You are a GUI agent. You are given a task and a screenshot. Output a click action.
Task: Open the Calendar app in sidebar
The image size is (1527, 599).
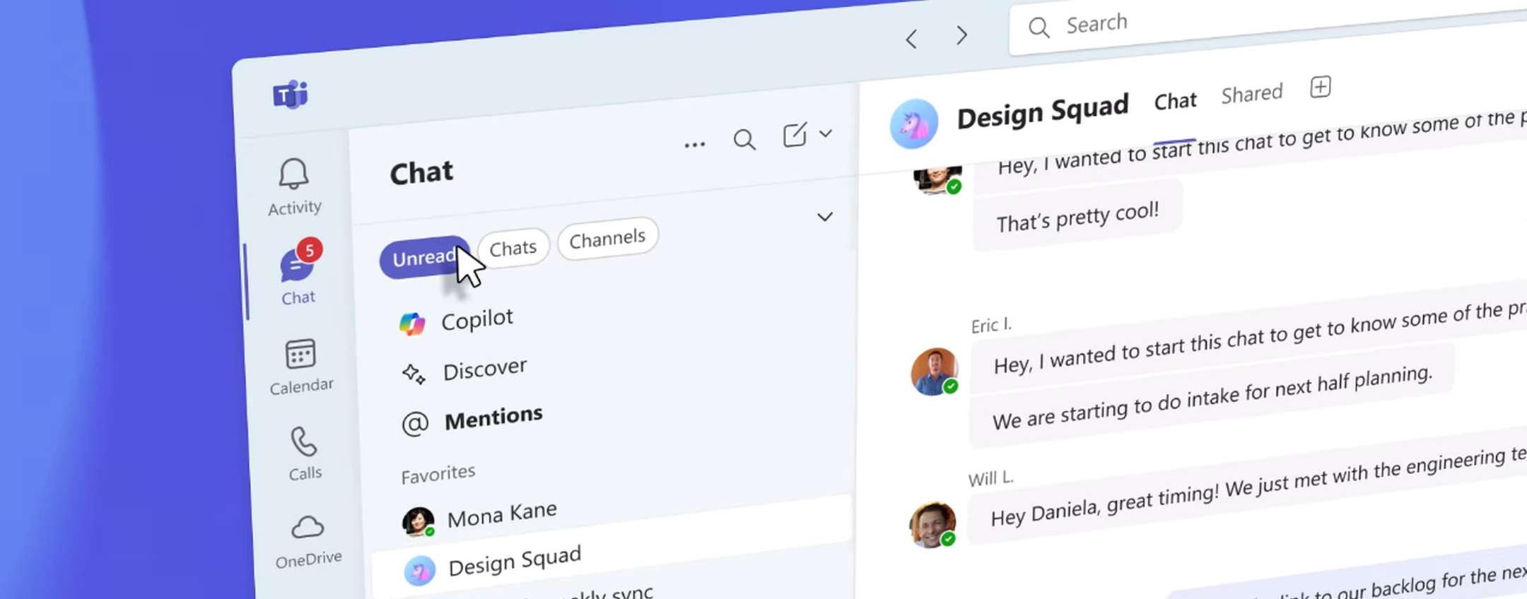[x=301, y=366]
